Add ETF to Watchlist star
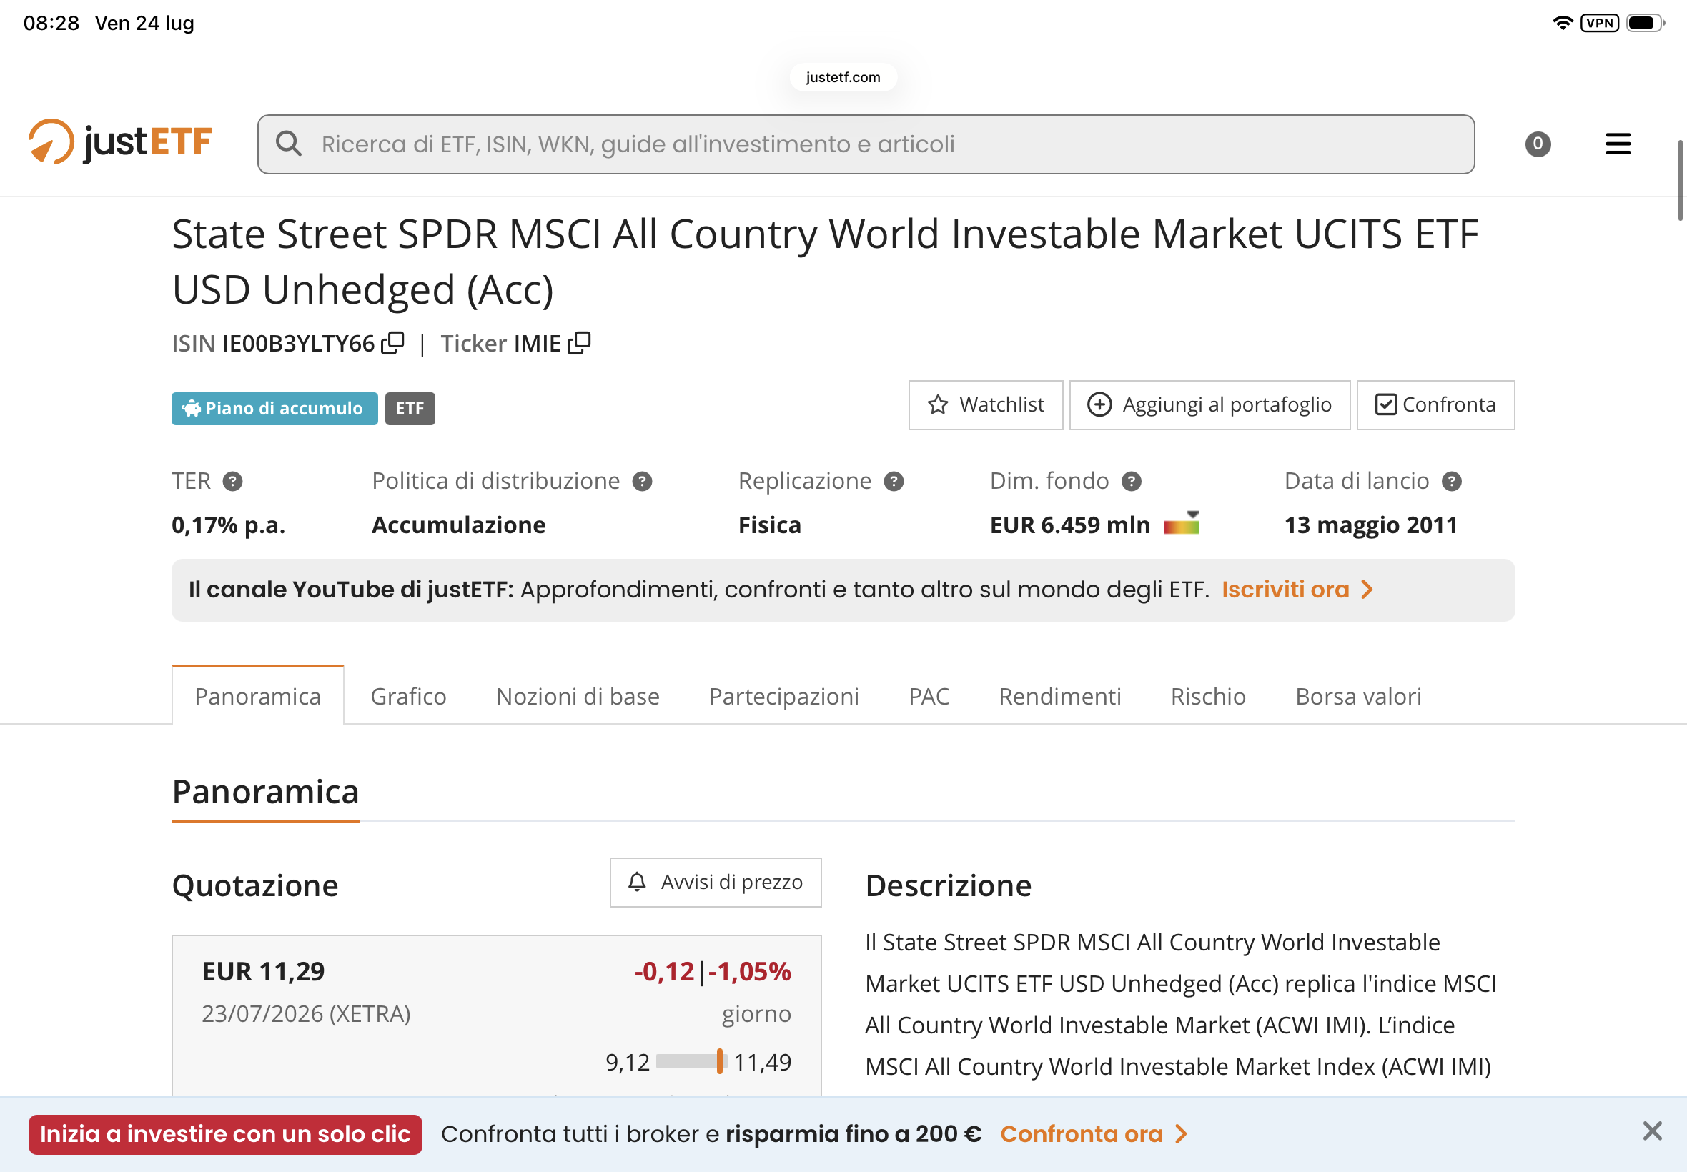Image resolution: width=1687 pixels, height=1172 pixels. 986,404
